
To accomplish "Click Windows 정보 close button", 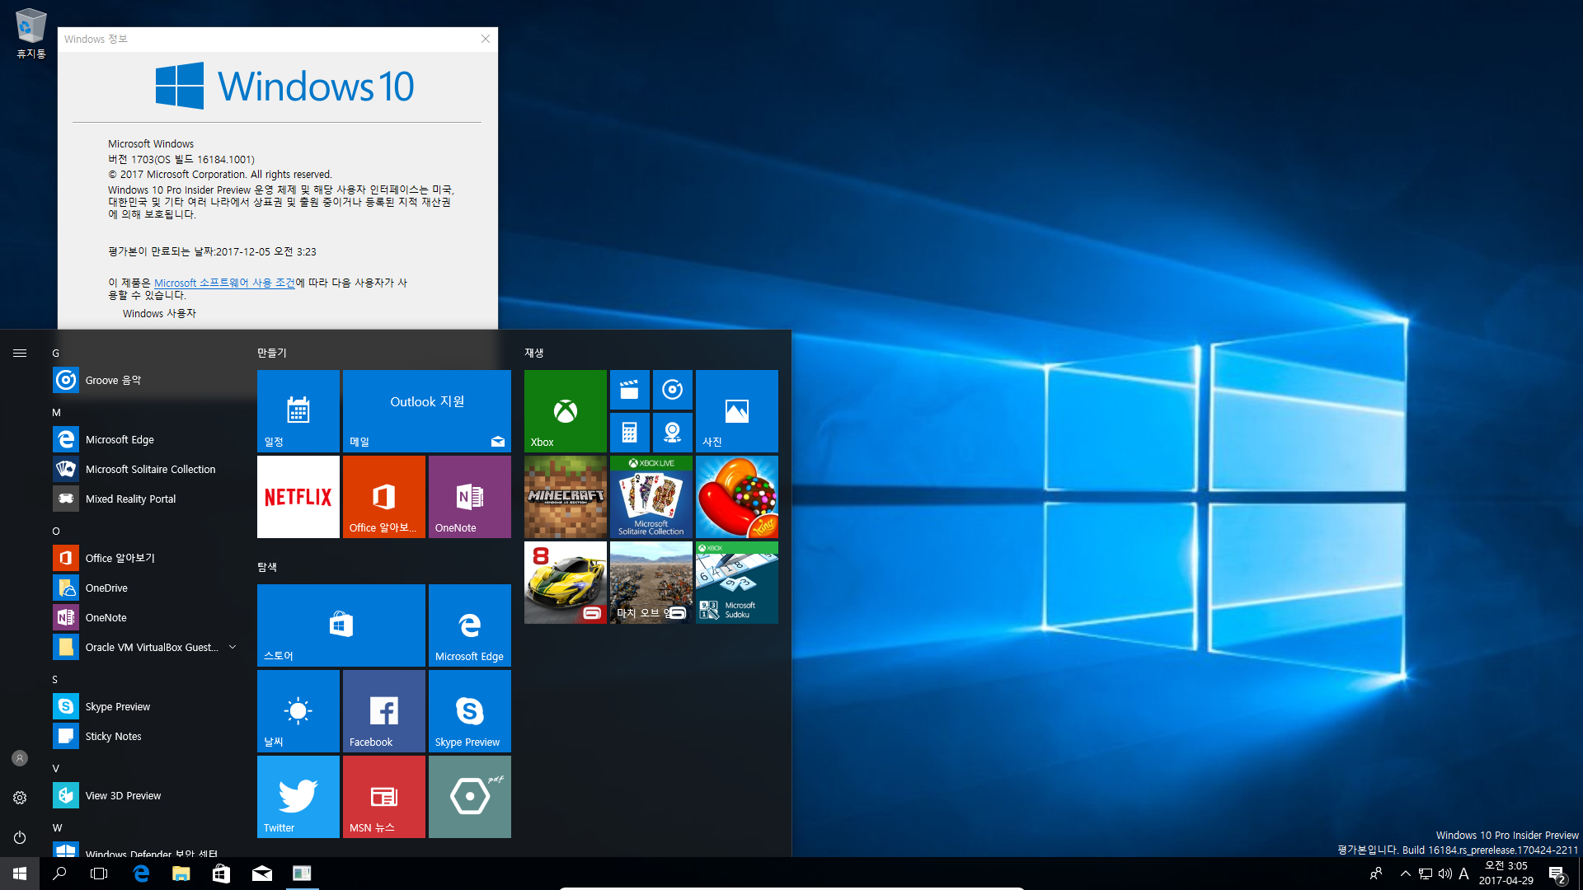I will pos(485,39).
